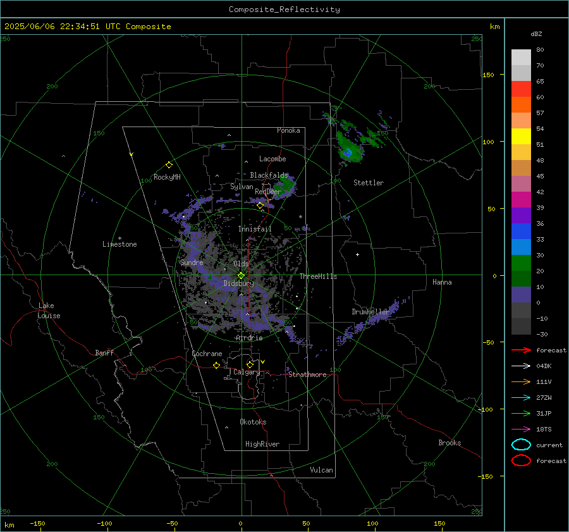
Task: Click the Sylvan label
Action: (x=242, y=187)
